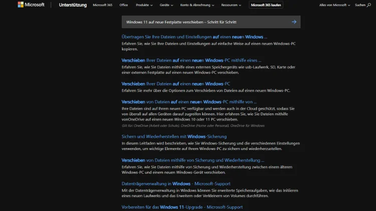Click the Microsoft logo

(31, 5)
